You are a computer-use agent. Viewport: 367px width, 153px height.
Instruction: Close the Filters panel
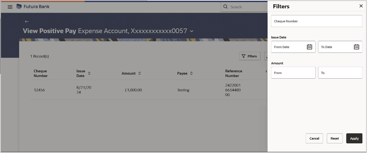tap(361, 6)
